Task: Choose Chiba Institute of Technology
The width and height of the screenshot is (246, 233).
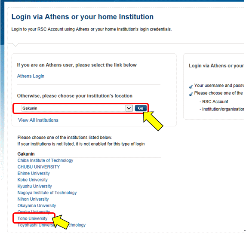Action: (x=45, y=160)
